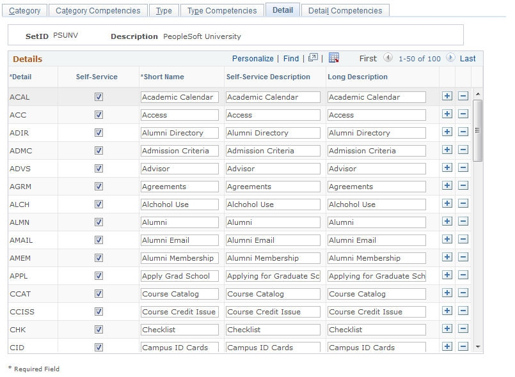Screen dimensions: 515x377
Task: Delete the ADMC detail row
Action: click(463, 150)
